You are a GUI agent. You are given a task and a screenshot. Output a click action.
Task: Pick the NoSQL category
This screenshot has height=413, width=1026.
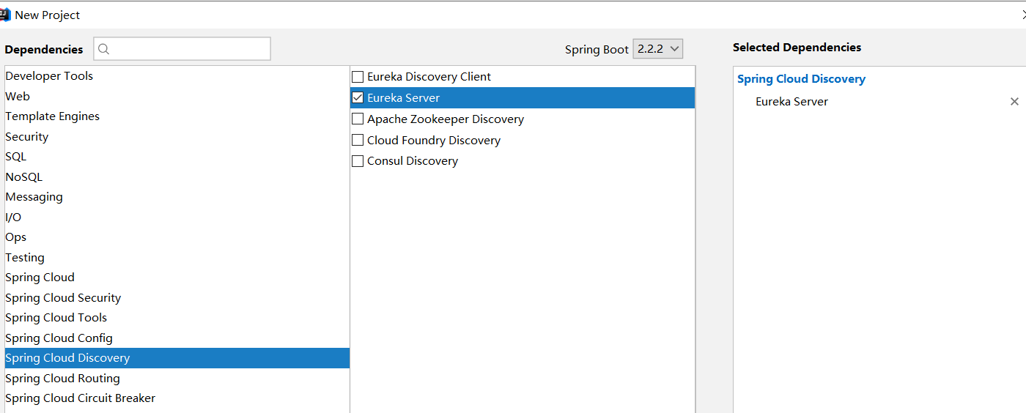tap(177, 176)
